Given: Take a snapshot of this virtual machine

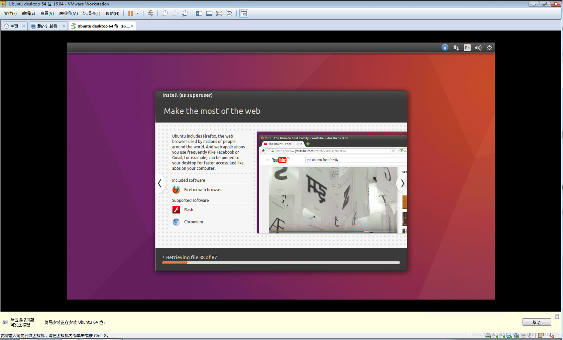Looking at the screenshot, I should click(165, 13).
